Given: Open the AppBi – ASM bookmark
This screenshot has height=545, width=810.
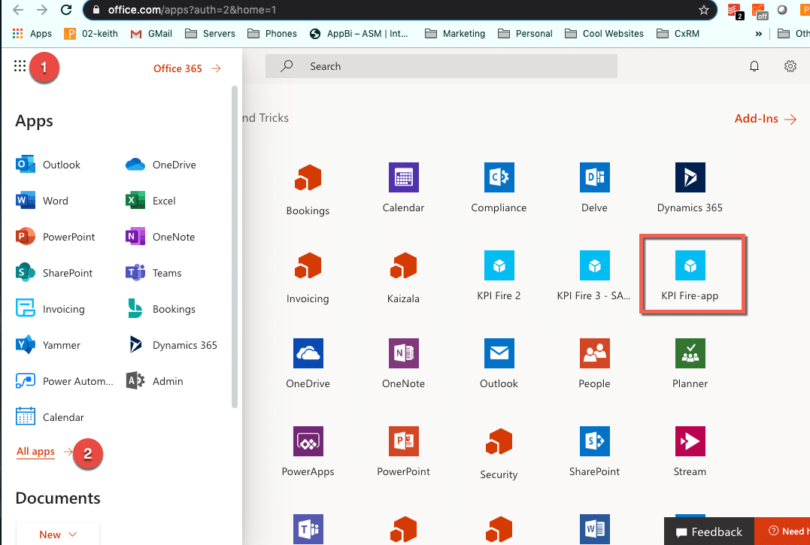Looking at the screenshot, I should [x=359, y=34].
